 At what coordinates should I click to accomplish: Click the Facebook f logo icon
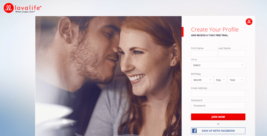pos(194,131)
